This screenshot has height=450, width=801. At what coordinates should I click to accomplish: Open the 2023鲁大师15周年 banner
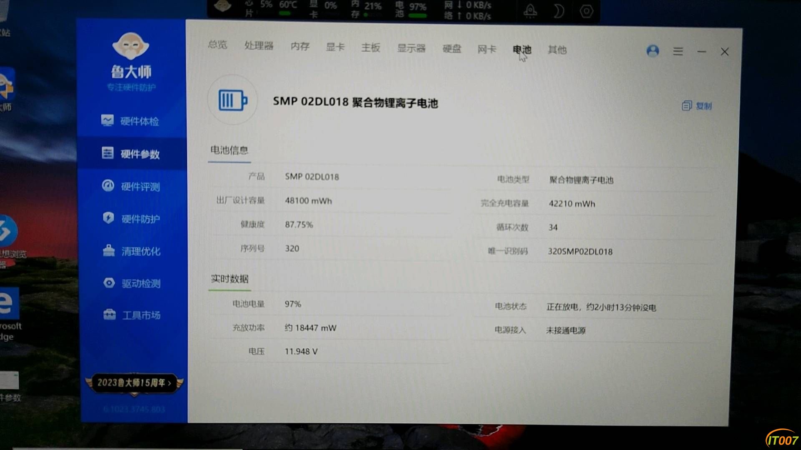click(134, 383)
